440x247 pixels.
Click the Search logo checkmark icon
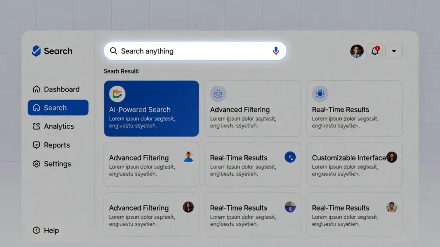pos(36,51)
